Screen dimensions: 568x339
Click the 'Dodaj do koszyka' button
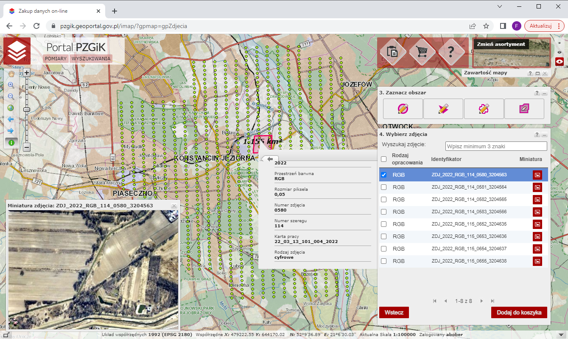[519, 312]
